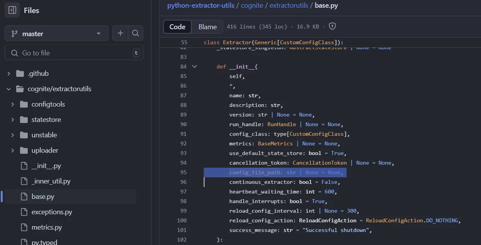Expand the statestore folder chevron
This screenshot has height=245, width=481.
coord(13,120)
